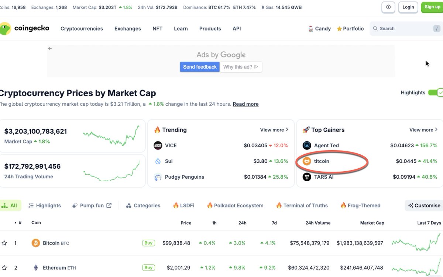Sort by 24h Volume column header

coord(318,223)
